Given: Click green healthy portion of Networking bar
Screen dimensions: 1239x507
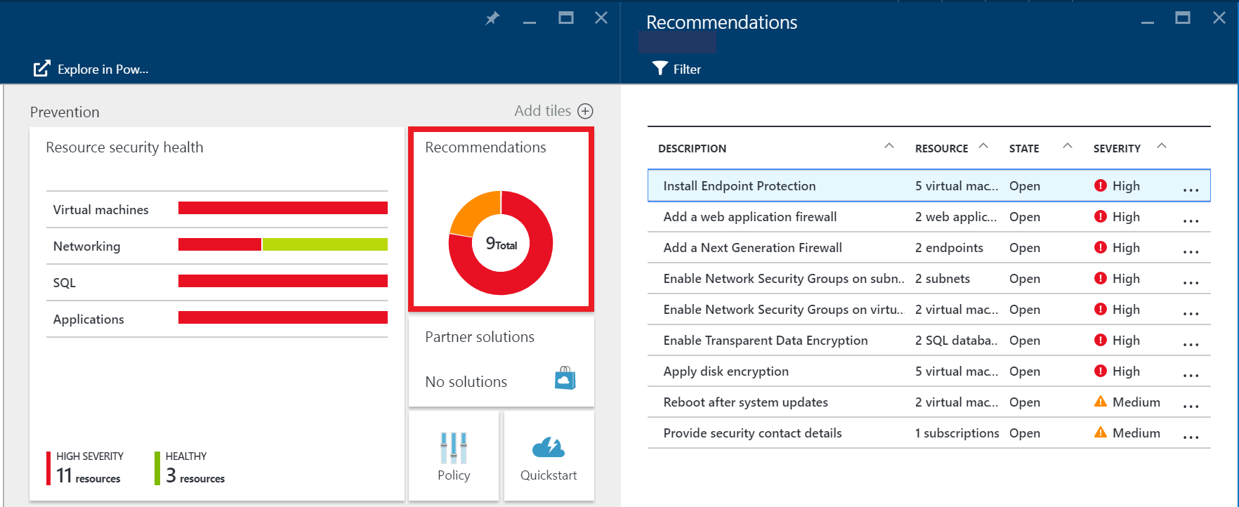Looking at the screenshot, I should coord(325,244).
